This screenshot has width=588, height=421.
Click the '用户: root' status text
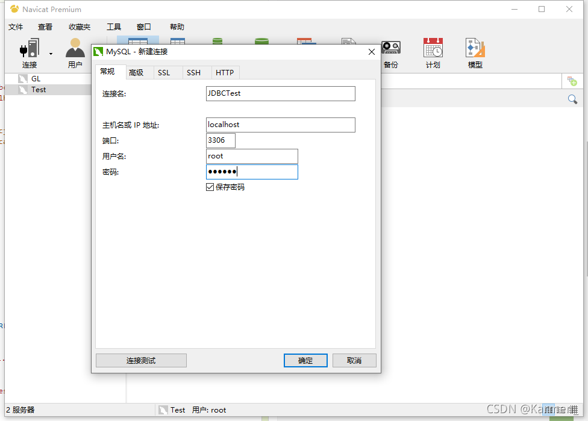click(x=209, y=410)
